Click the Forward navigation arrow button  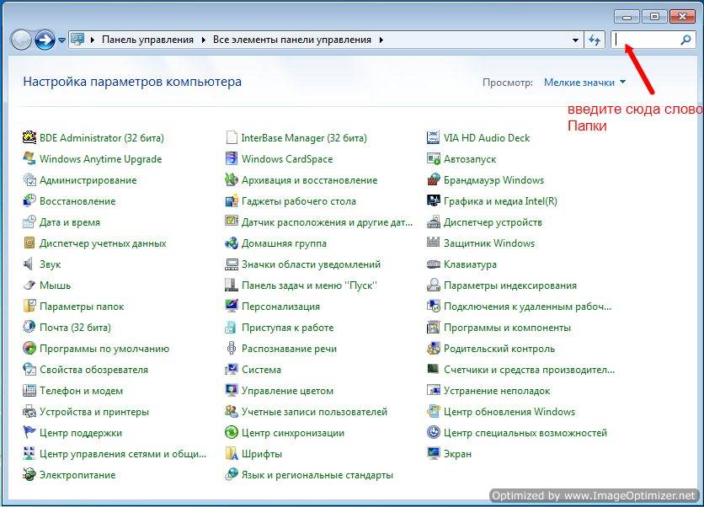click(45, 40)
